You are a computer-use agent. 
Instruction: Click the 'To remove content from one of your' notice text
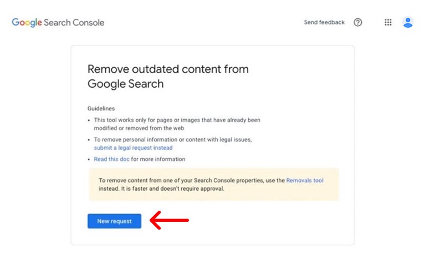click(146, 180)
